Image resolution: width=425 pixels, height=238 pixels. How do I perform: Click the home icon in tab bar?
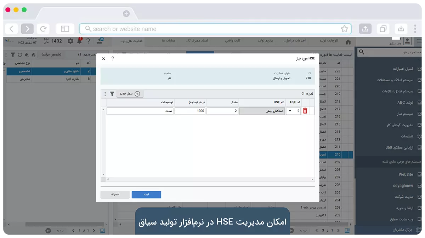click(x=348, y=42)
